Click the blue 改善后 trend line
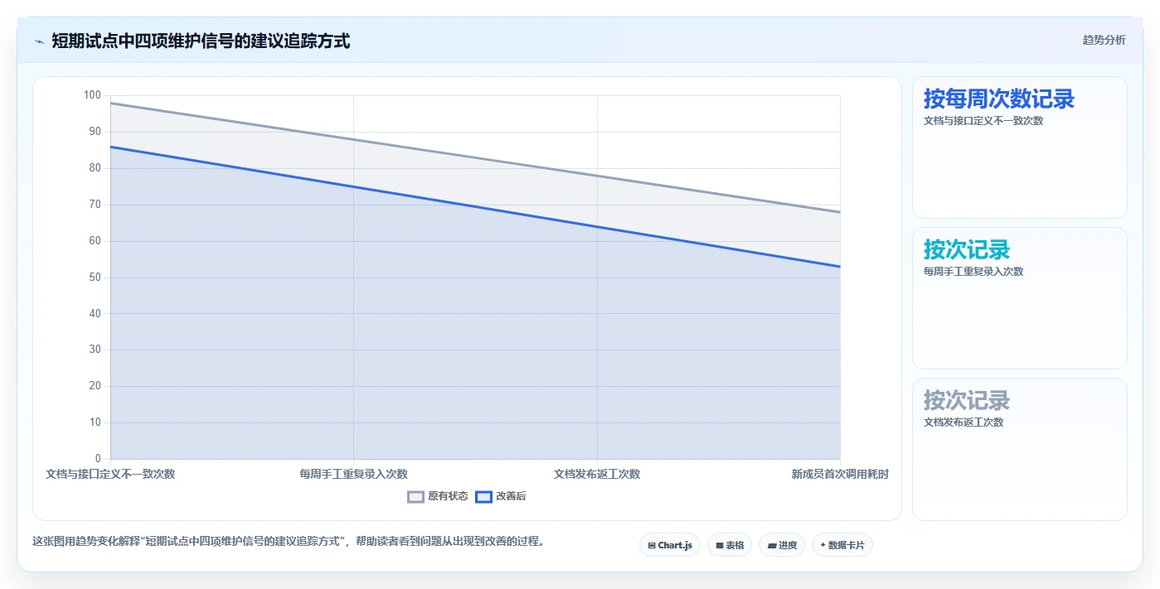Screen dimensions: 1160x589 tap(475, 207)
